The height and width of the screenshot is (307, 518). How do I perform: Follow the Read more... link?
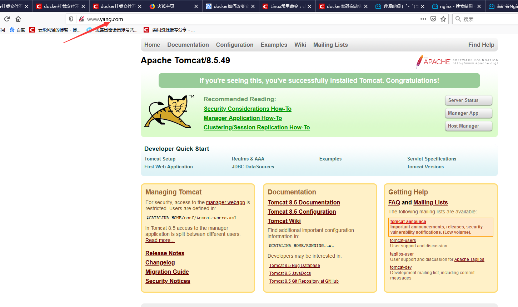(160, 240)
